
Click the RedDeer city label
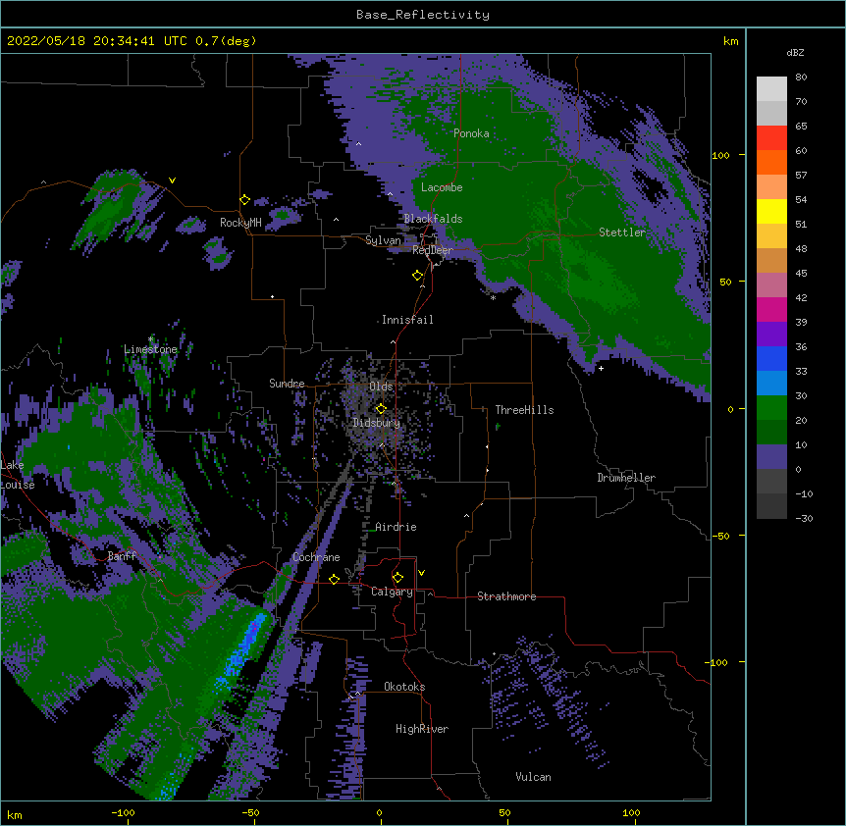tap(433, 250)
